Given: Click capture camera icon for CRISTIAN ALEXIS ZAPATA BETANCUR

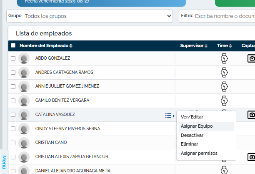Looking at the screenshot, I should 251,157.
